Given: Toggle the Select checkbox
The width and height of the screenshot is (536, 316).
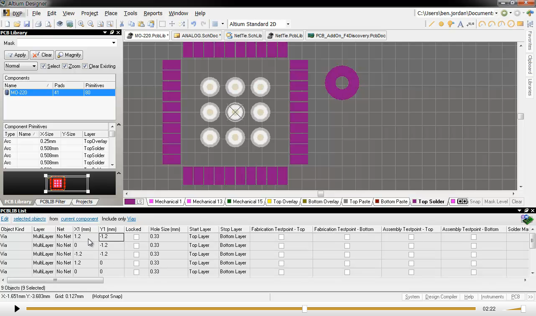Looking at the screenshot, I should (x=44, y=66).
